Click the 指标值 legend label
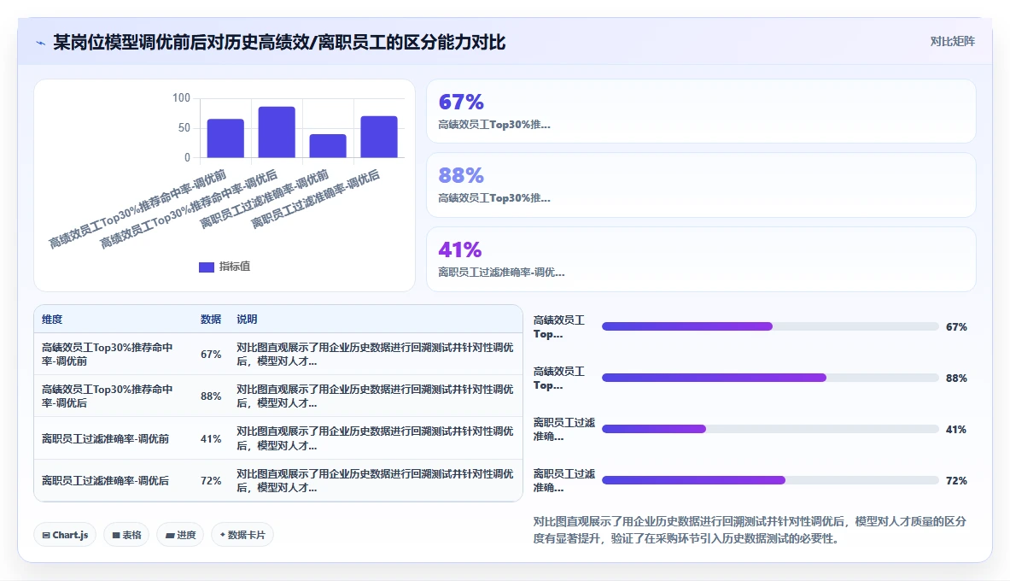This screenshot has height=581, width=1010. click(235, 267)
